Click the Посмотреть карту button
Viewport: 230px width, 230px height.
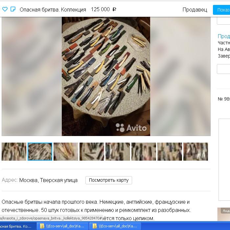click(109, 180)
